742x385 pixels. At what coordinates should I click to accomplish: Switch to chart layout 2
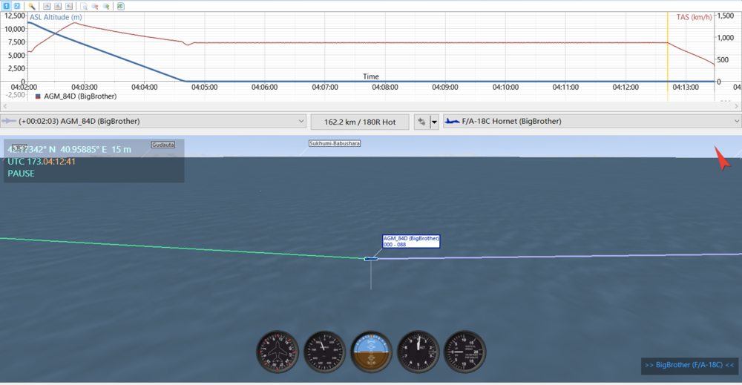click(x=16, y=6)
